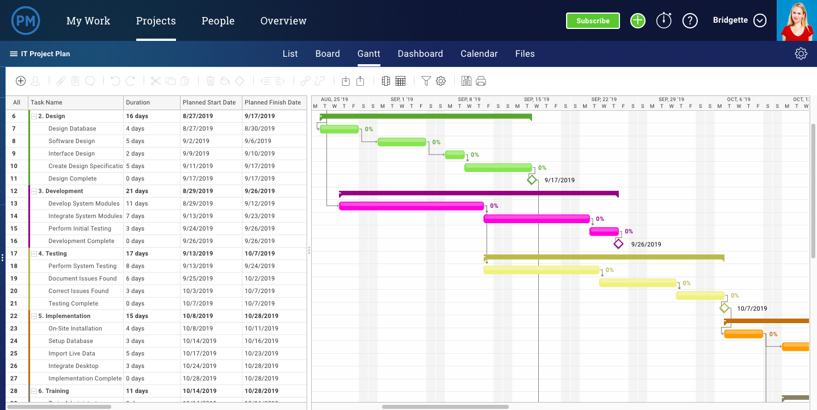Image resolution: width=817 pixels, height=410 pixels.
Task: Attach a file using the paperclip icon
Action: (61, 81)
